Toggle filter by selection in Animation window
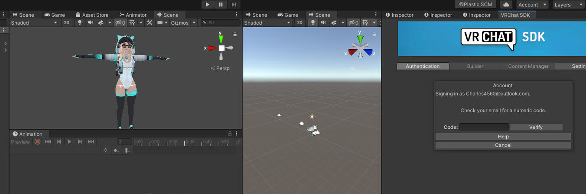This screenshot has height=194, width=586. coord(105,150)
